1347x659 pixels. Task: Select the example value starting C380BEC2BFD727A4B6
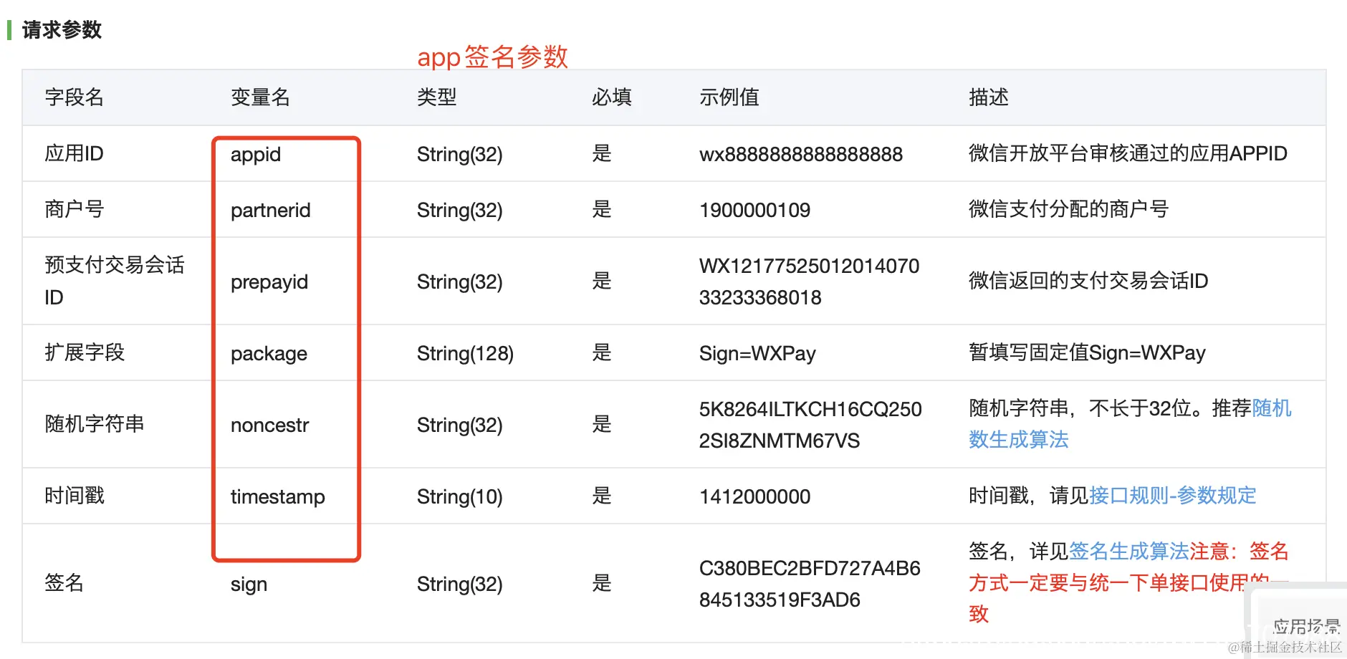click(810, 584)
